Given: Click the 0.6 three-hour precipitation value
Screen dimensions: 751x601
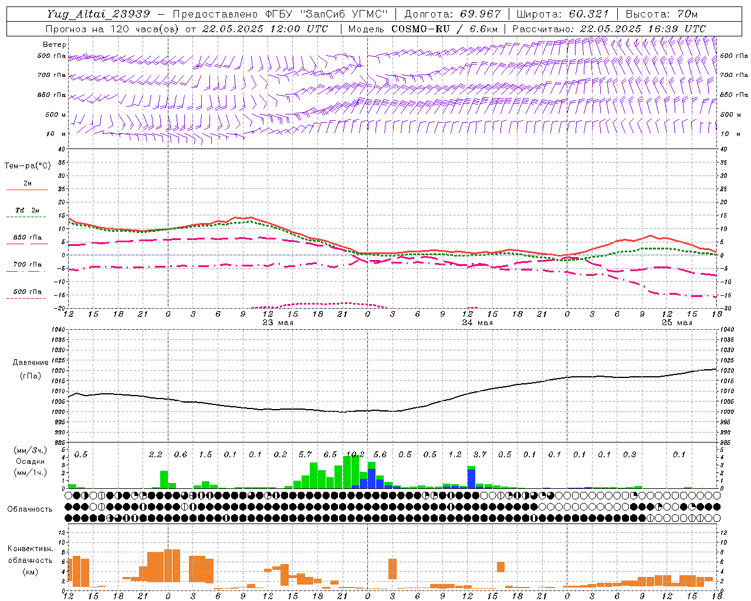Looking at the screenshot, I should point(181,455).
